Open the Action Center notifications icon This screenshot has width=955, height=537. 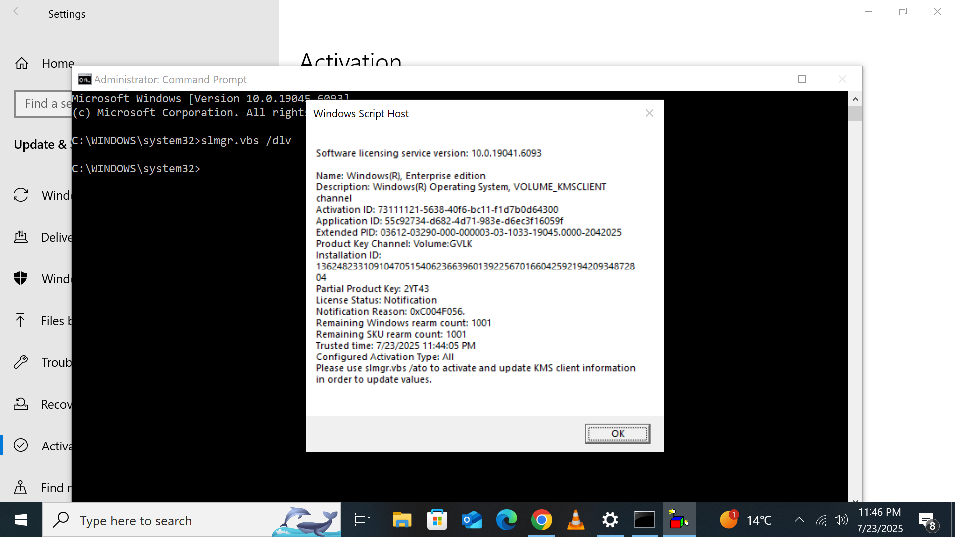click(928, 521)
